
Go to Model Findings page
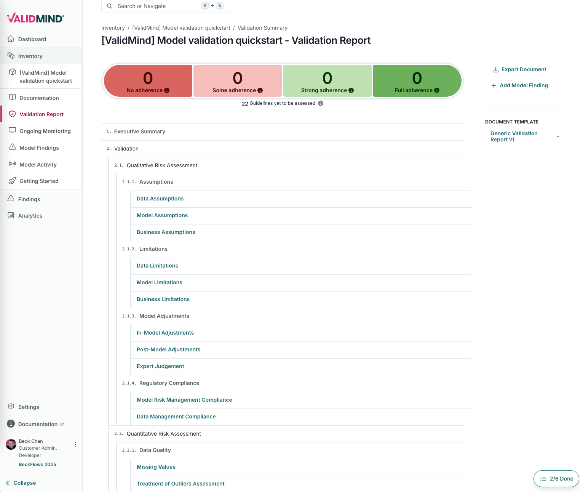(x=39, y=148)
